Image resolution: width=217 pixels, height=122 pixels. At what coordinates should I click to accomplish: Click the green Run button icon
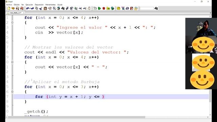[99, 8]
